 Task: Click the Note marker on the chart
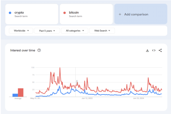pyautogui.click(x=77, y=82)
